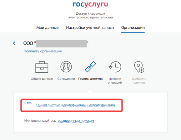
Task: Select Группы доступа chain link icon
Action: [x=91, y=67]
